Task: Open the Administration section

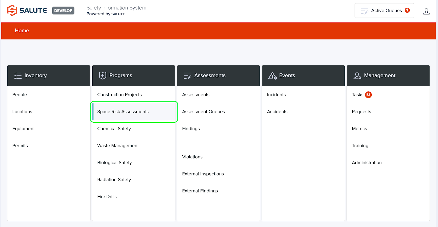Action: [367, 163]
